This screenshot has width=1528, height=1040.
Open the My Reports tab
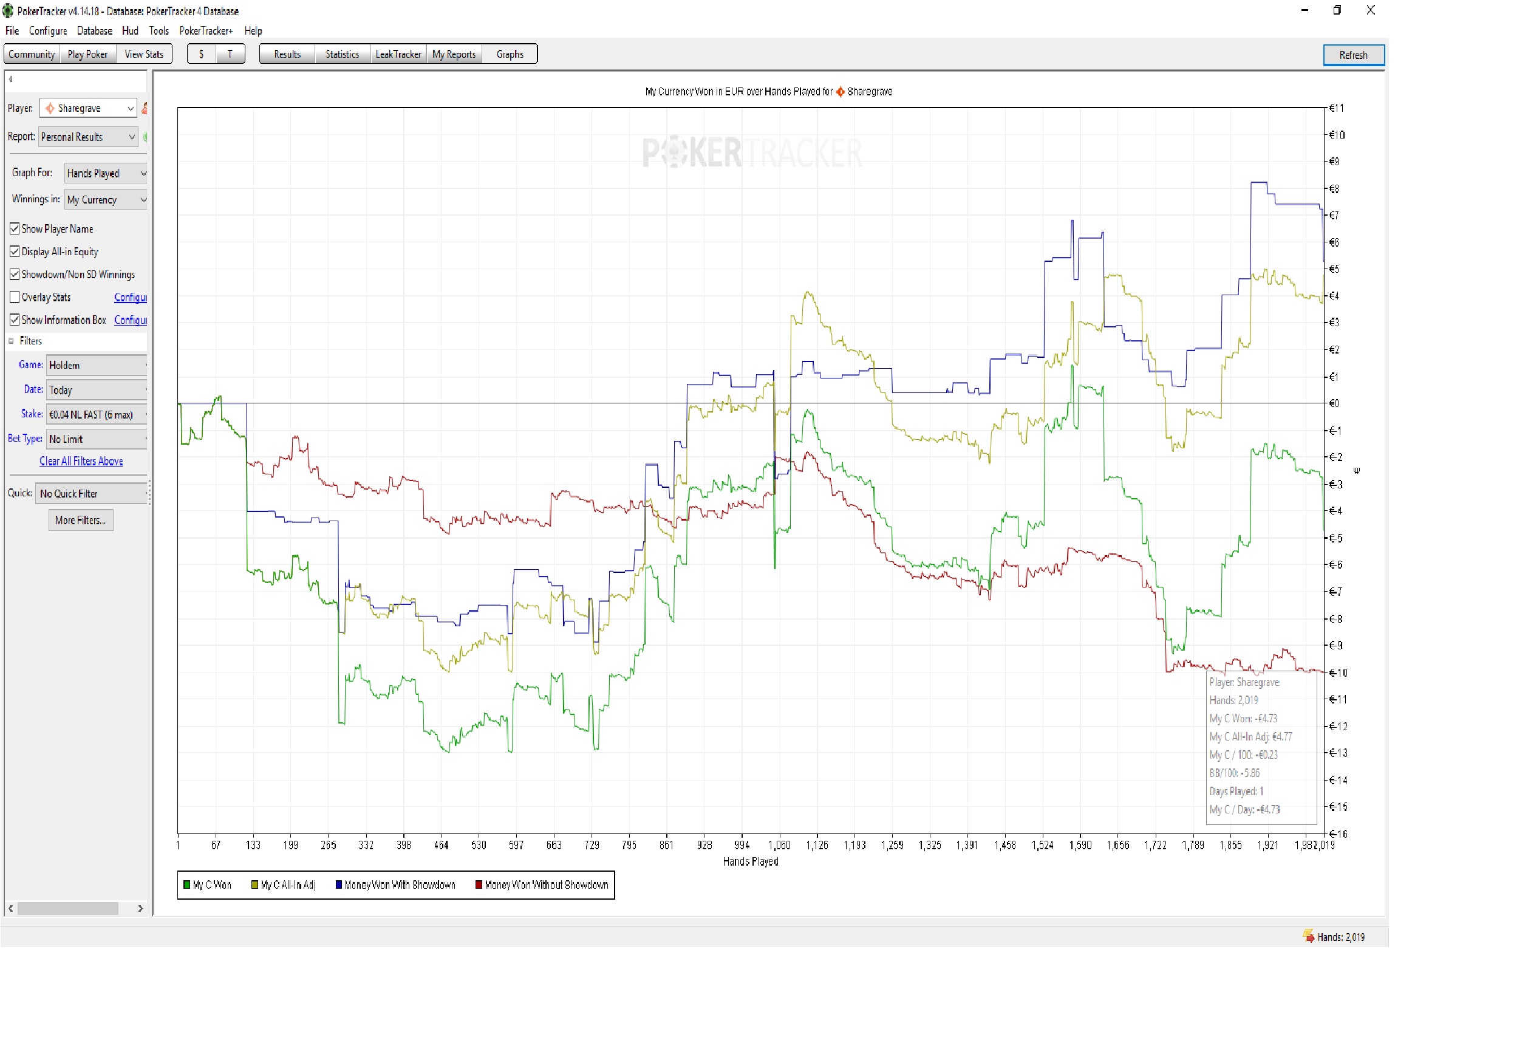pyautogui.click(x=454, y=54)
